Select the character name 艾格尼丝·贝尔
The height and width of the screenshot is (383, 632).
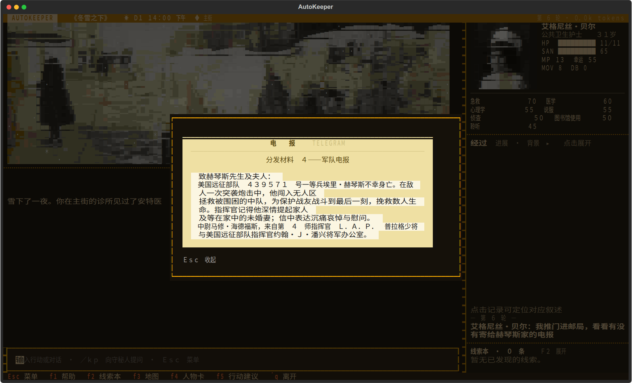pos(568,26)
